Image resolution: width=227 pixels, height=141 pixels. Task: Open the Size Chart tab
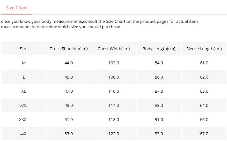[x=17, y=8]
